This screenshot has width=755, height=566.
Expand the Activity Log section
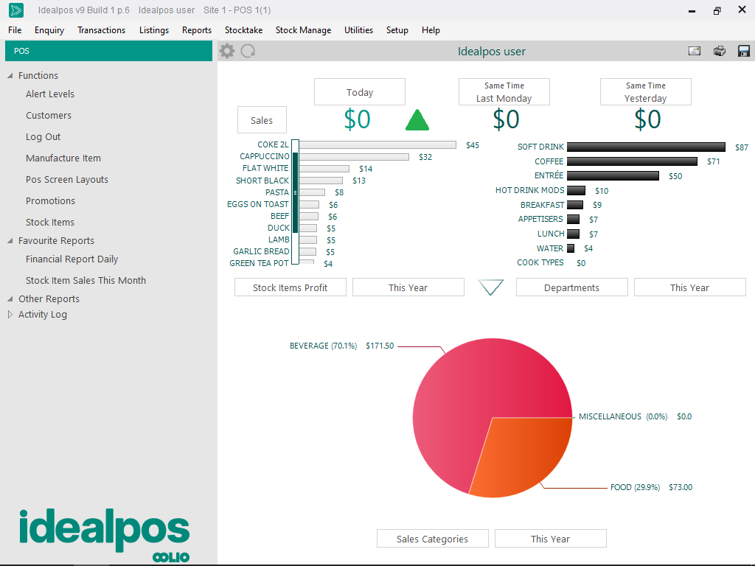[10, 314]
